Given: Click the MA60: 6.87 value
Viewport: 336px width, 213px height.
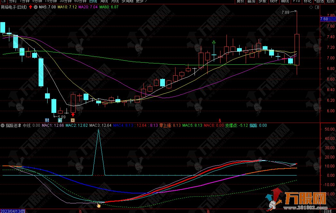Looking at the screenshot, I should tap(109, 7).
